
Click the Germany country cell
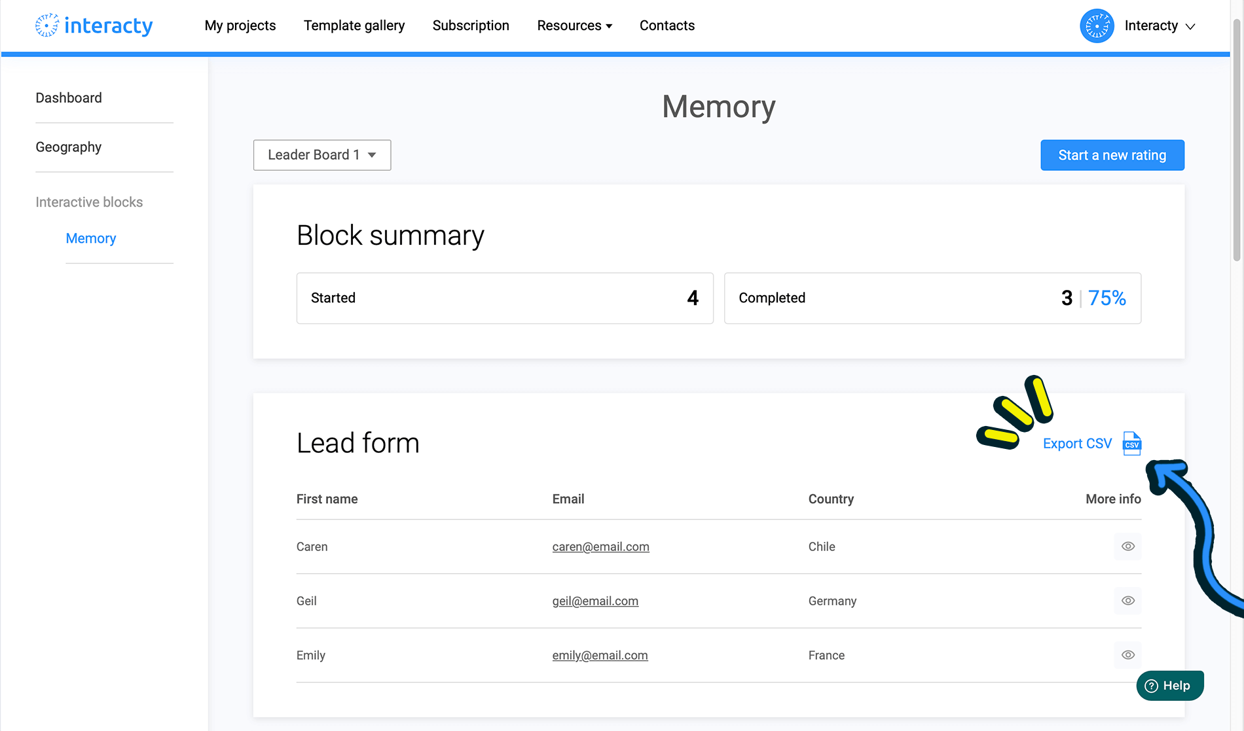(x=833, y=601)
